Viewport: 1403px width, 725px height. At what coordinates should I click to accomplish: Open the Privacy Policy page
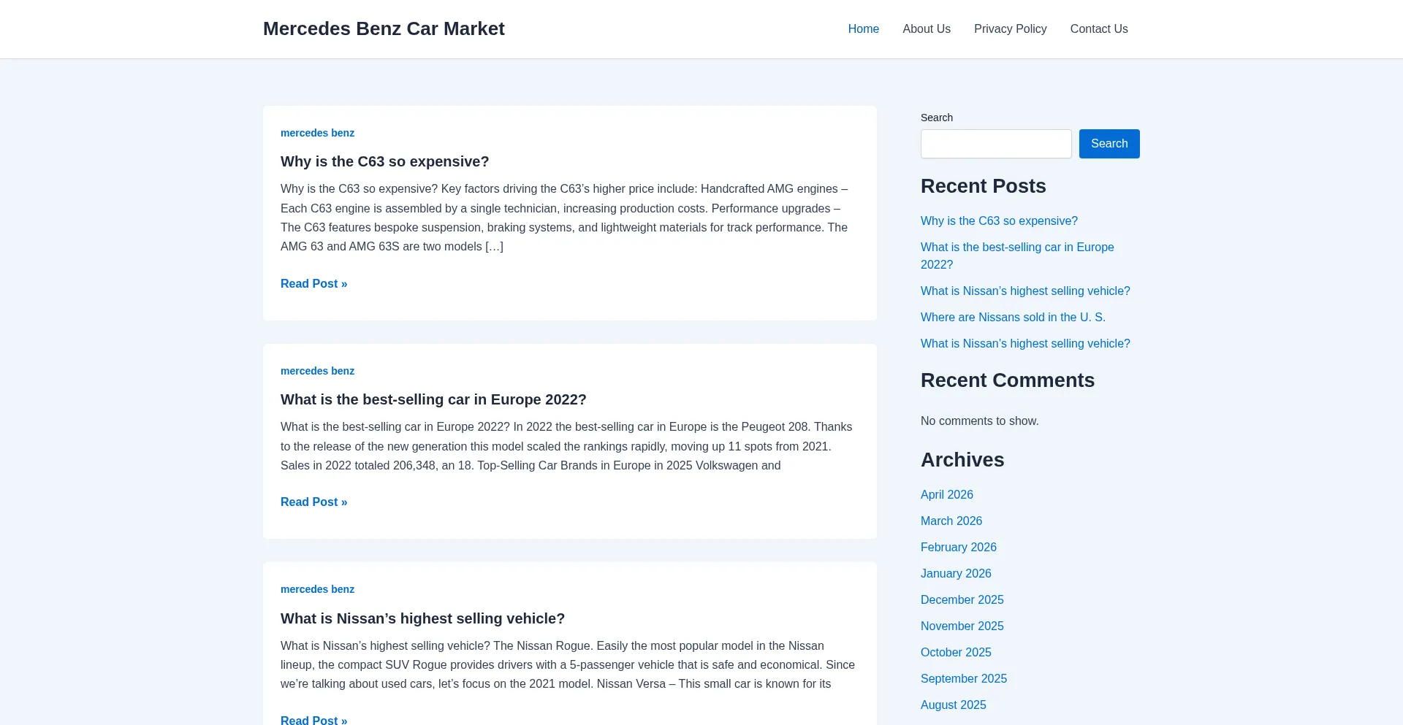1010,28
